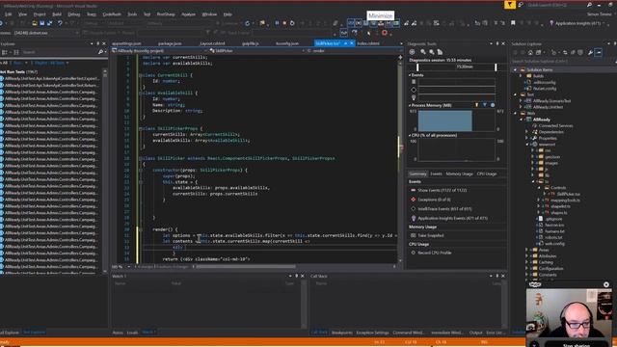
Task: Click the Save All toolbar icon
Action: (49, 23)
